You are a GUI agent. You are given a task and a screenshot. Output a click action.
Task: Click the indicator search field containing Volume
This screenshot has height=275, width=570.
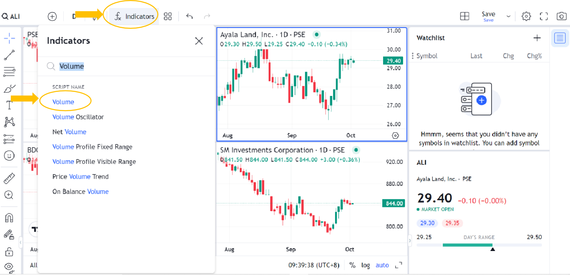(126, 66)
